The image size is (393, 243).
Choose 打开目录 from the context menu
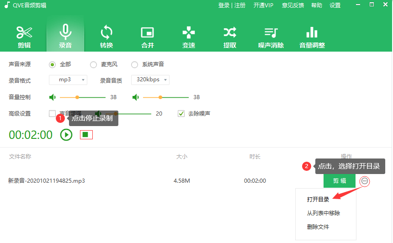click(x=318, y=200)
